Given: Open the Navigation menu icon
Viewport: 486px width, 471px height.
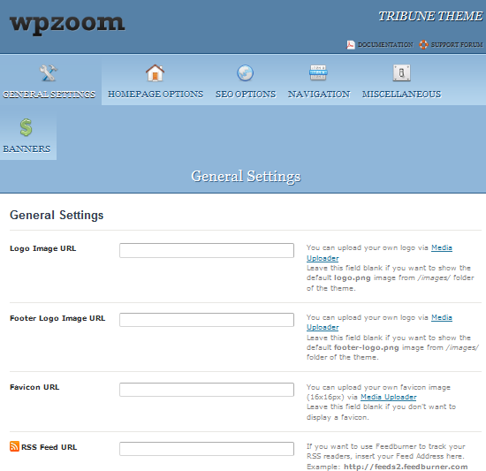Looking at the screenshot, I should point(318,72).
